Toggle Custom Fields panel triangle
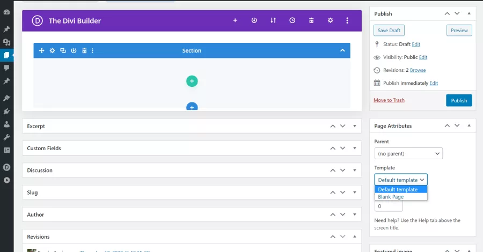 355,149
